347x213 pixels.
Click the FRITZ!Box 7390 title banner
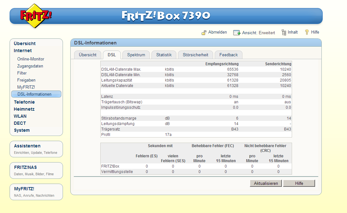[166, 16]
